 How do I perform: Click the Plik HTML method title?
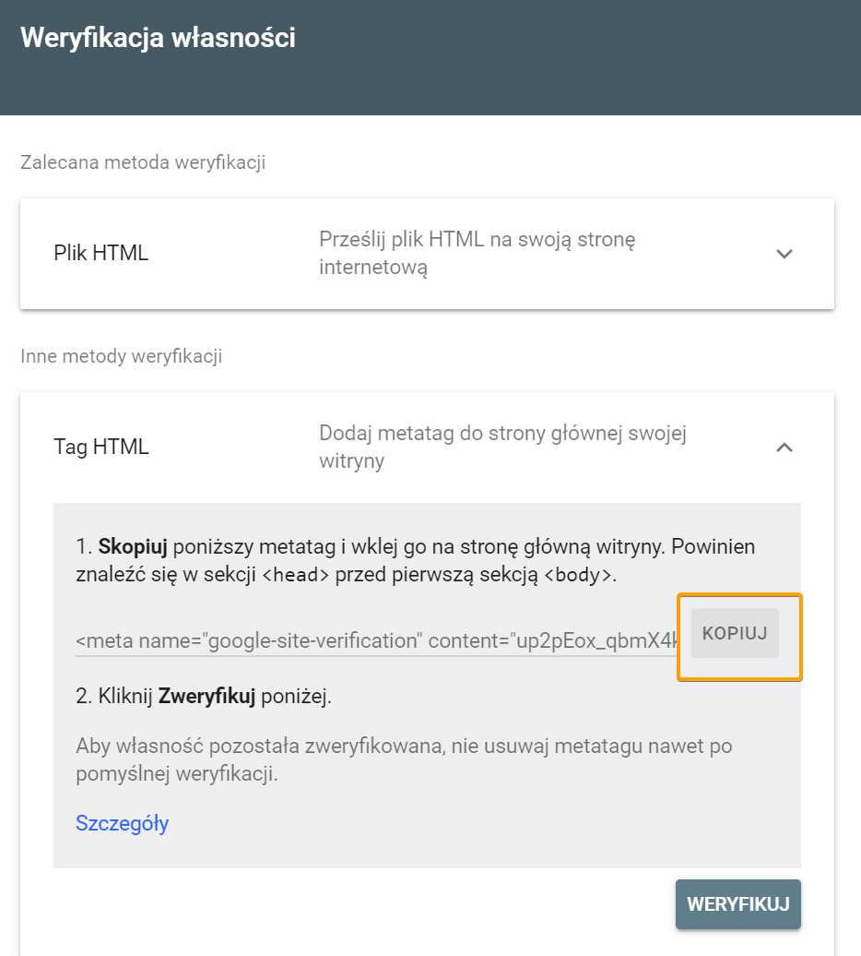tap(101, 253)
